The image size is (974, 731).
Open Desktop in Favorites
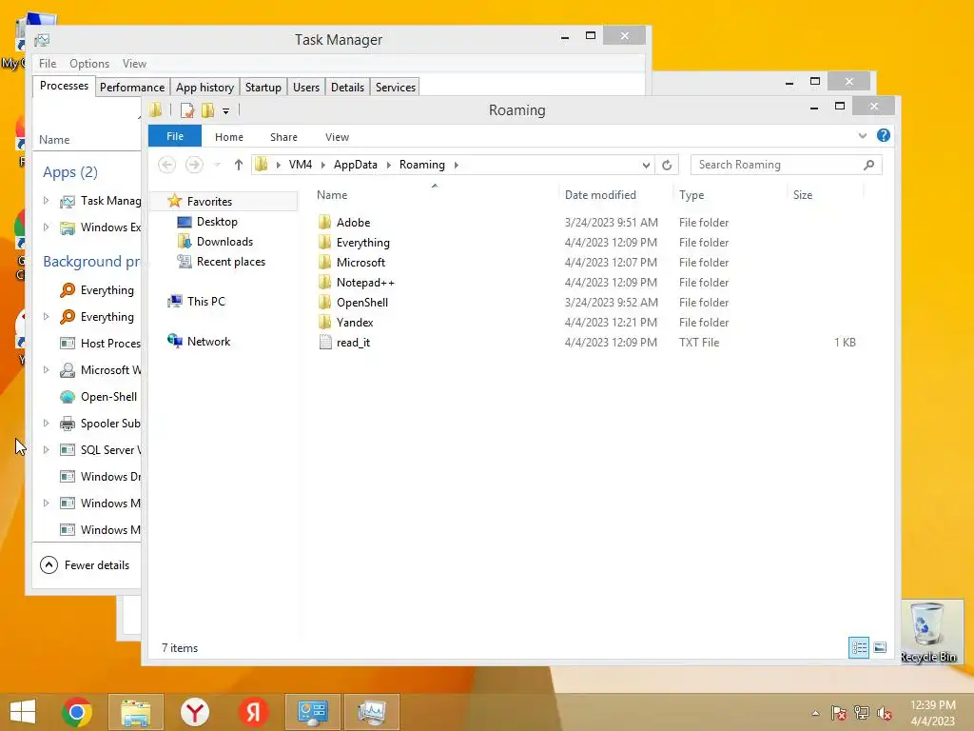[217, 222]
